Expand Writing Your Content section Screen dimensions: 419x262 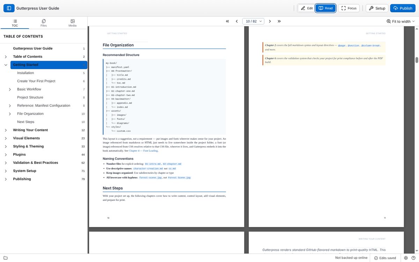[x=6, y=130]
